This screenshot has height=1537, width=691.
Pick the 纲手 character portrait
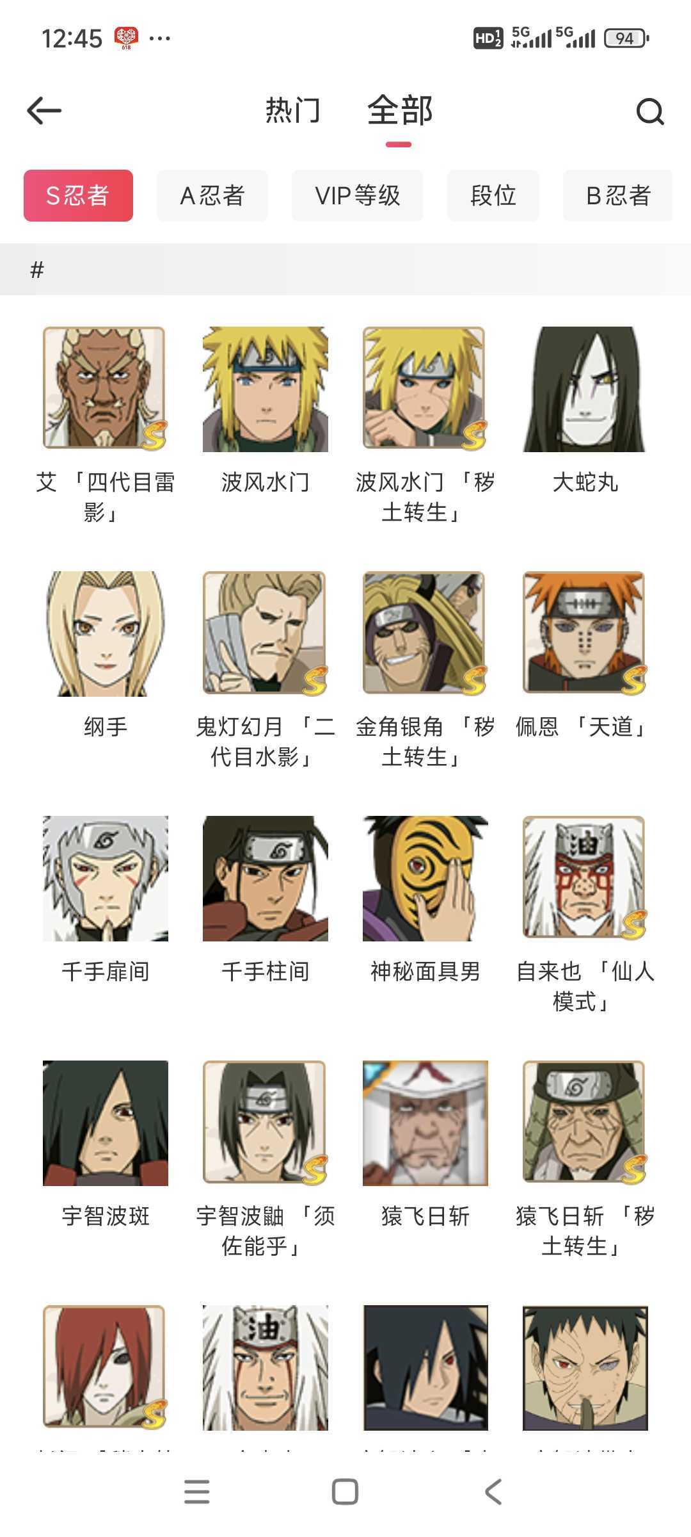click(x=105, y=634)
